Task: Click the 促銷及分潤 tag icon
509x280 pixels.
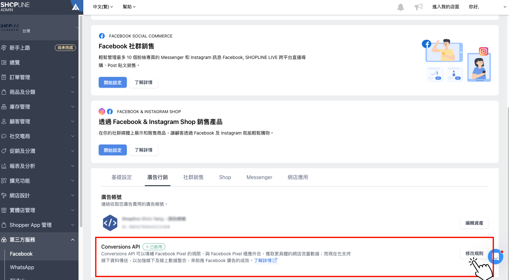Action: 4,151
